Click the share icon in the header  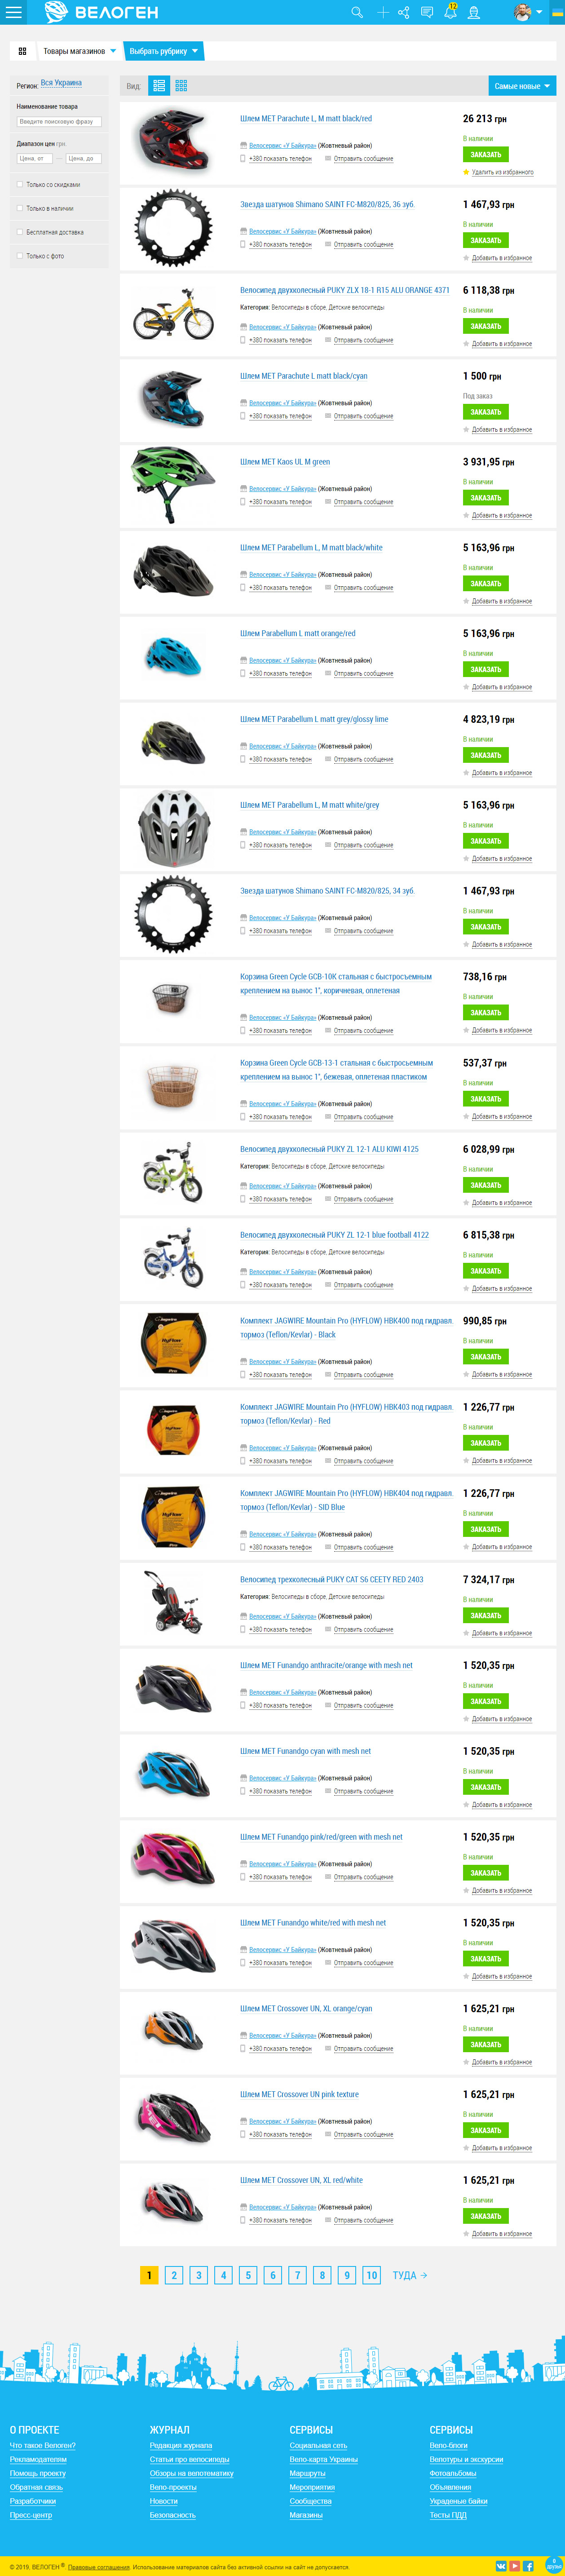pyautogui.click(x=404, y=12)
